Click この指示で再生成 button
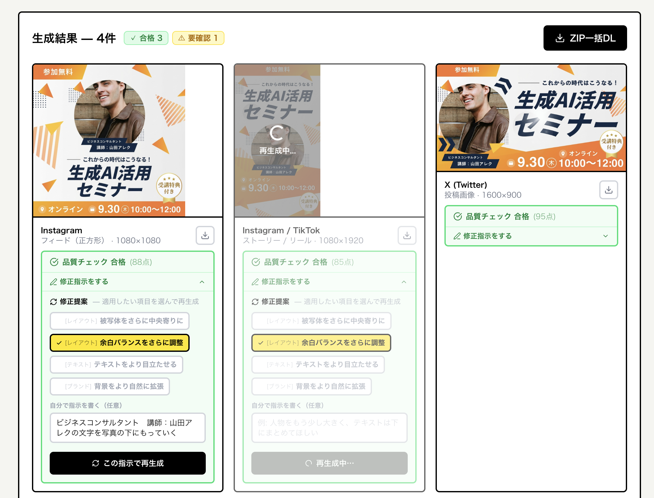Image resolution: width=654 pixels, height=498 pixels. coord(128,463)
